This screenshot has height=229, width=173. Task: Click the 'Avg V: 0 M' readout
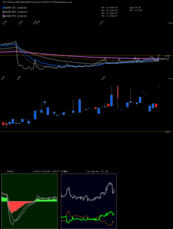click(x=135, y=8)
